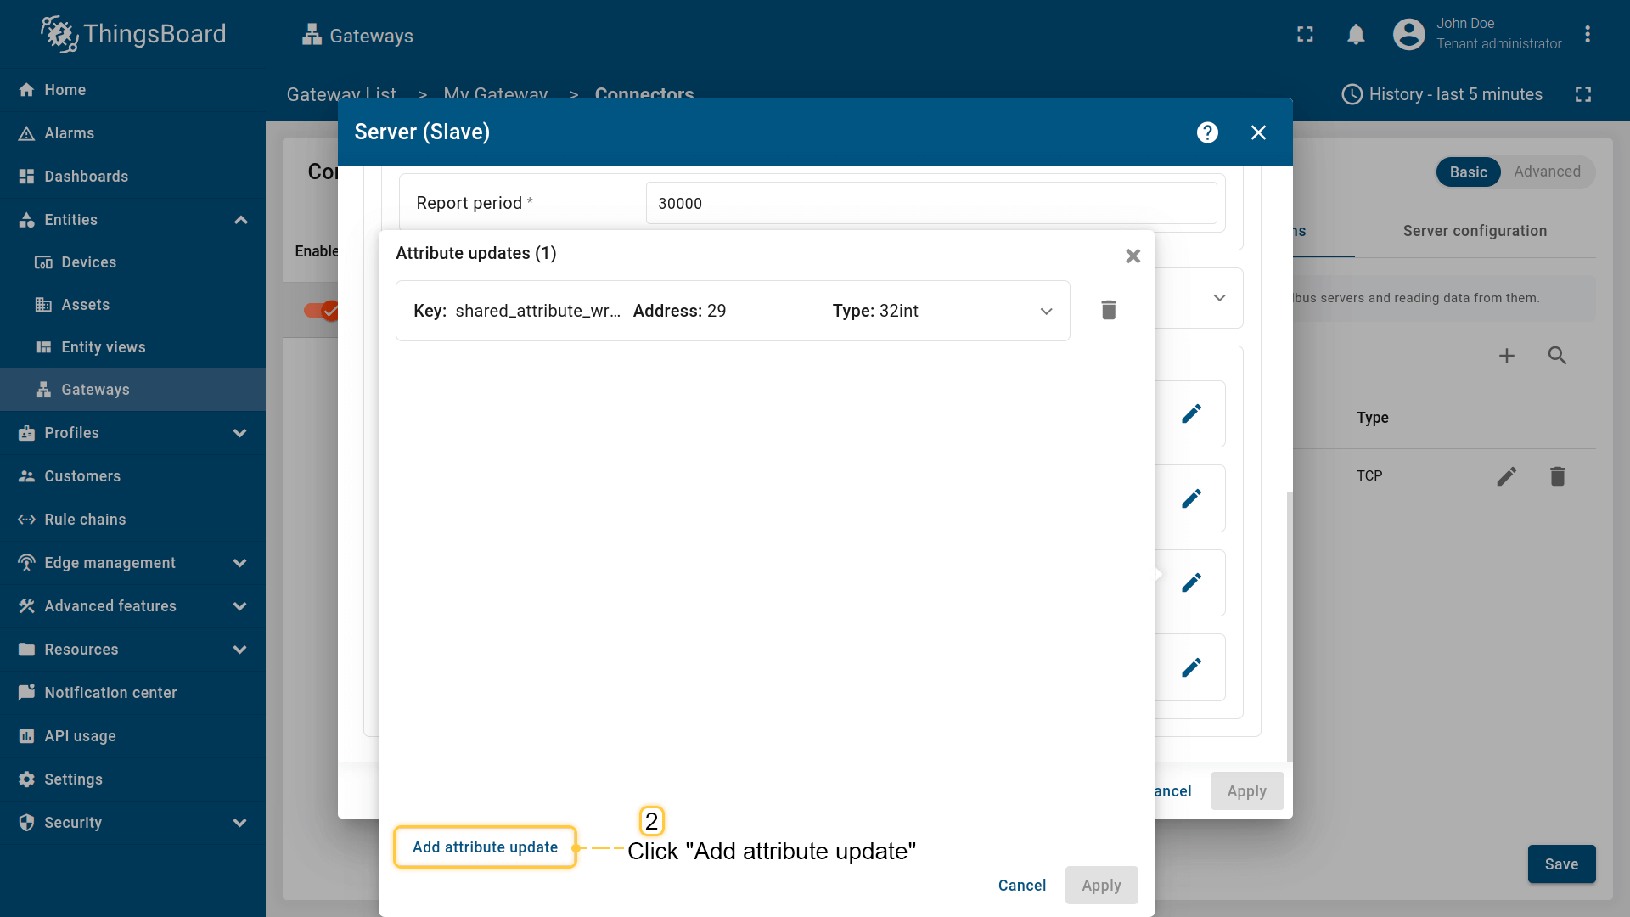Open the Server configuration tab
The image size is (1630, 917).
(1475, 231)
